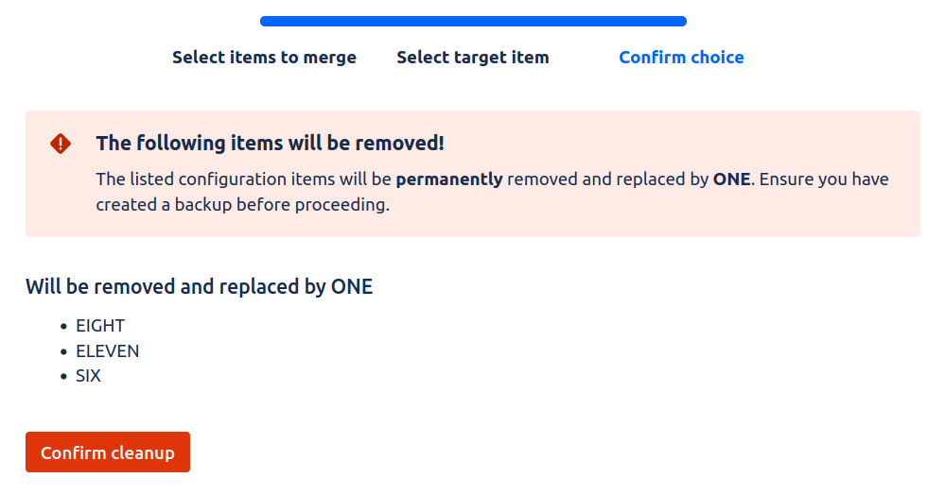Click the blue wizard progress bar
The image size is (945, 495).
point(473,22)
